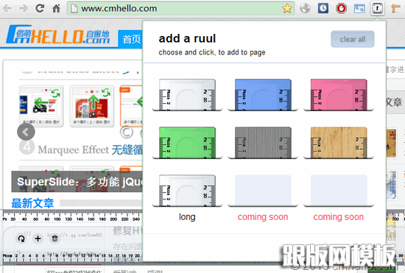Add the blue ruler to page
The image size is (405, 273).
tap(263, 95)
